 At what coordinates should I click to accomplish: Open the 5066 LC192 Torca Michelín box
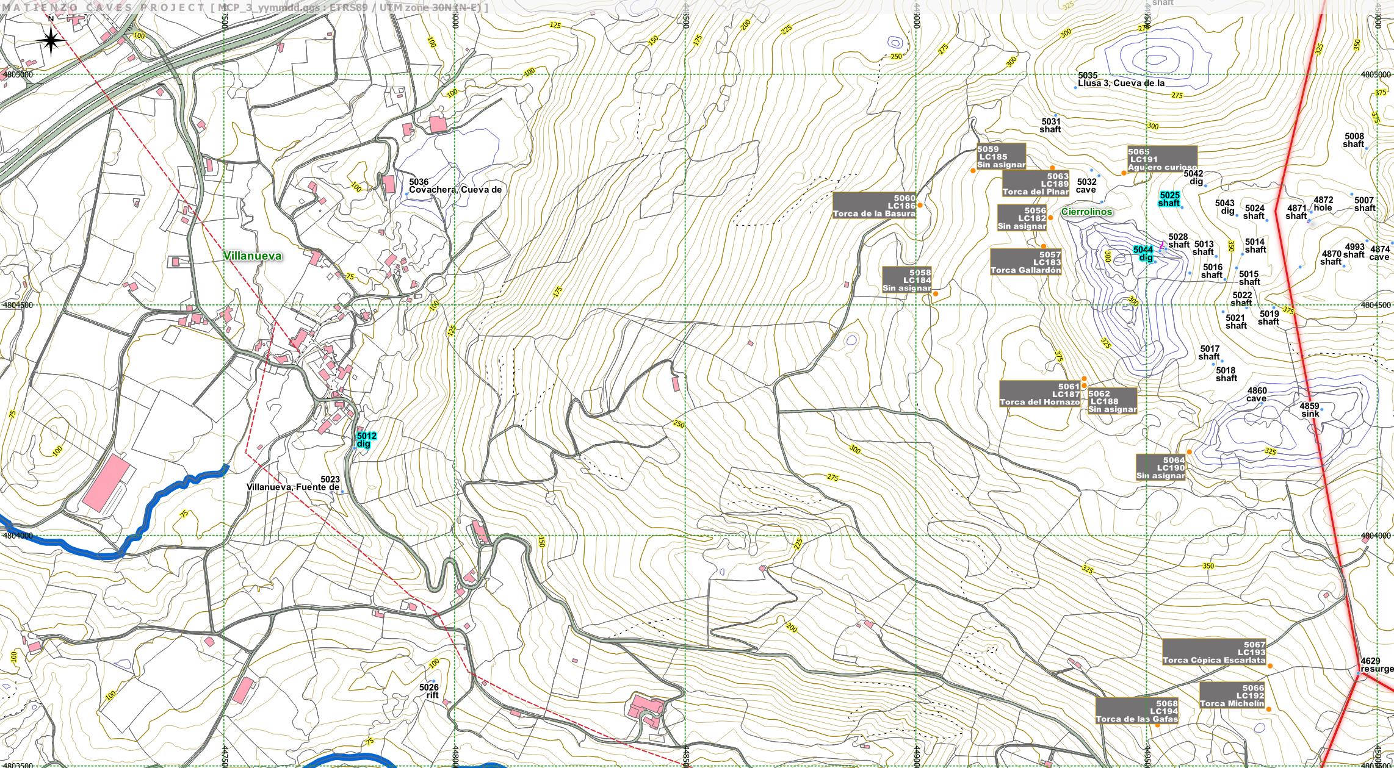pyautogui.click(x=1232, y=695)
